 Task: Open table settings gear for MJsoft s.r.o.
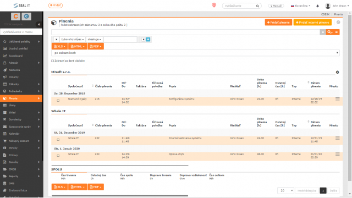pos(337,72)
